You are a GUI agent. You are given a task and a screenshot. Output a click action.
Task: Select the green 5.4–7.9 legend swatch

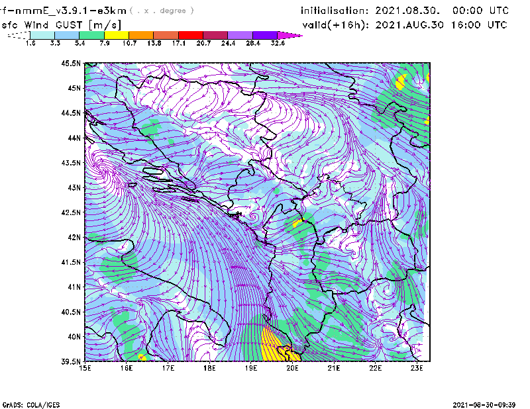(x=92, y=35)
